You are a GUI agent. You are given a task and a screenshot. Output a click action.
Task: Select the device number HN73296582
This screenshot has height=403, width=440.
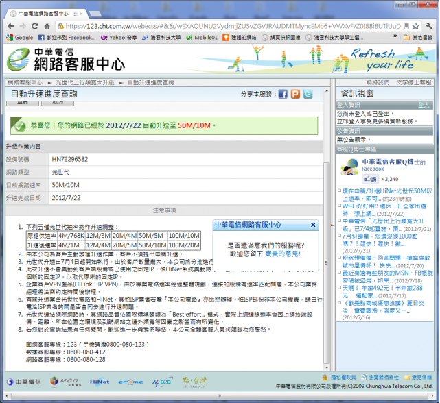point(70,159)
